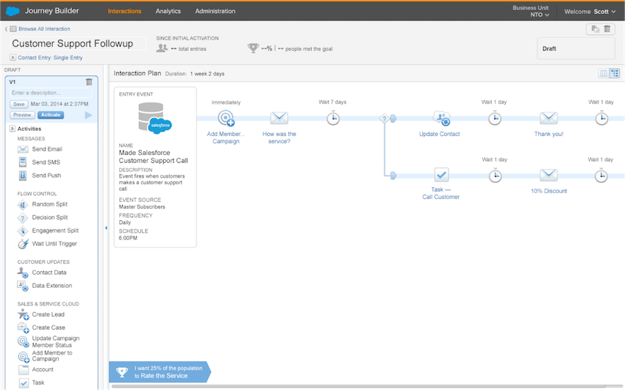Collapse the Activities section

pos(12,129)
